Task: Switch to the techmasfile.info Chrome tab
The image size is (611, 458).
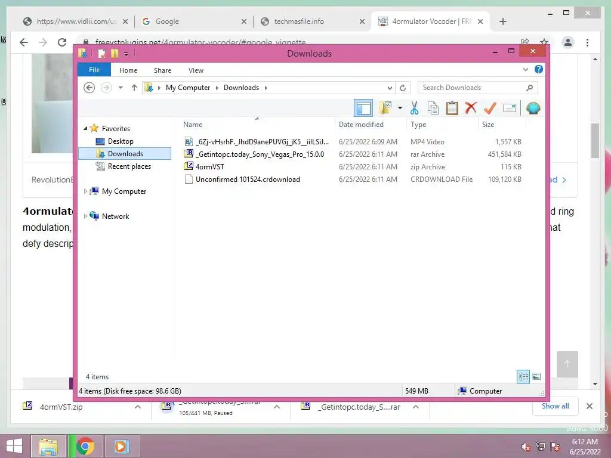Action: pos(312,21)
